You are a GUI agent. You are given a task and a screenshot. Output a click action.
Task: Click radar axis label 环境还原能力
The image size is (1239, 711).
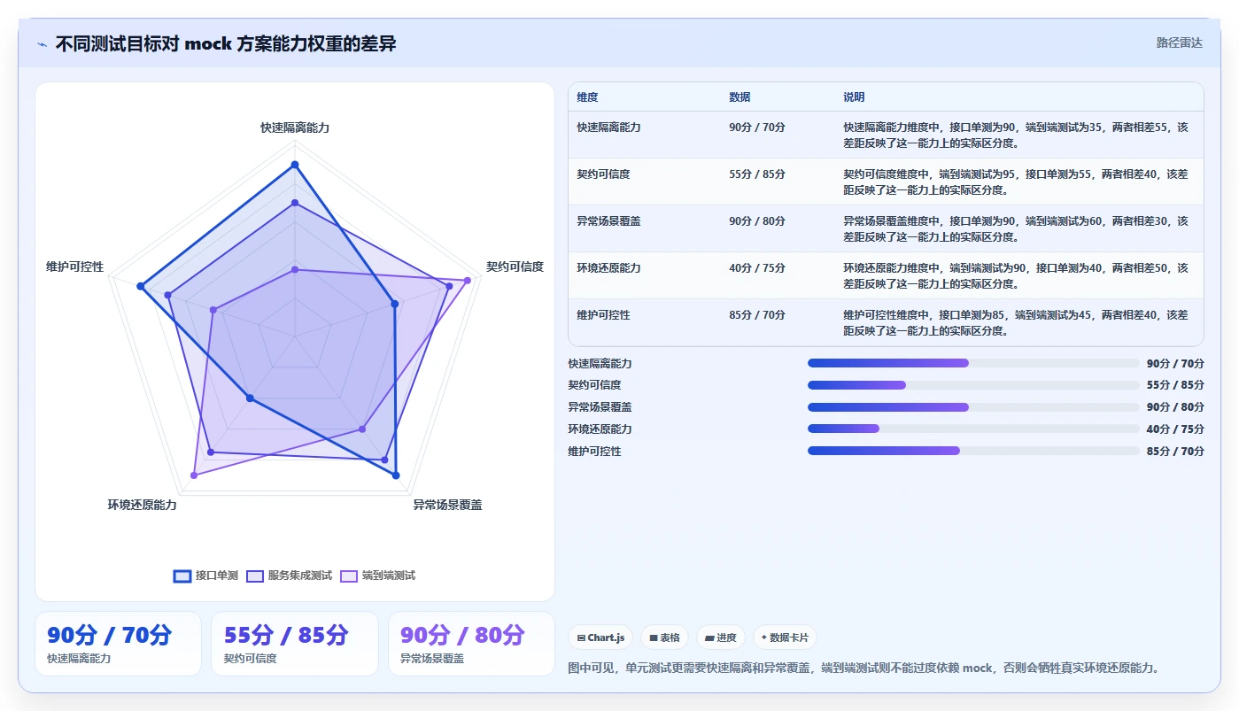click(x=142, y=505)
